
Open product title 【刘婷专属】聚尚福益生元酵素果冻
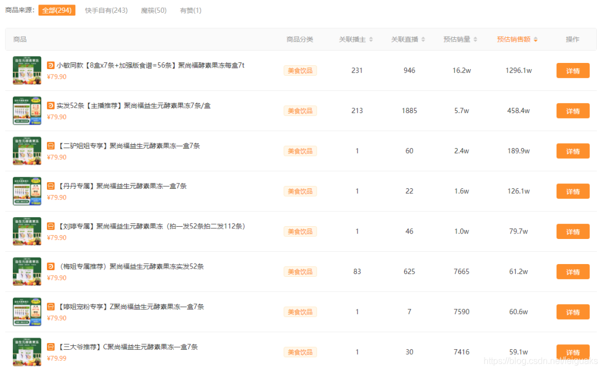[151, 226]
